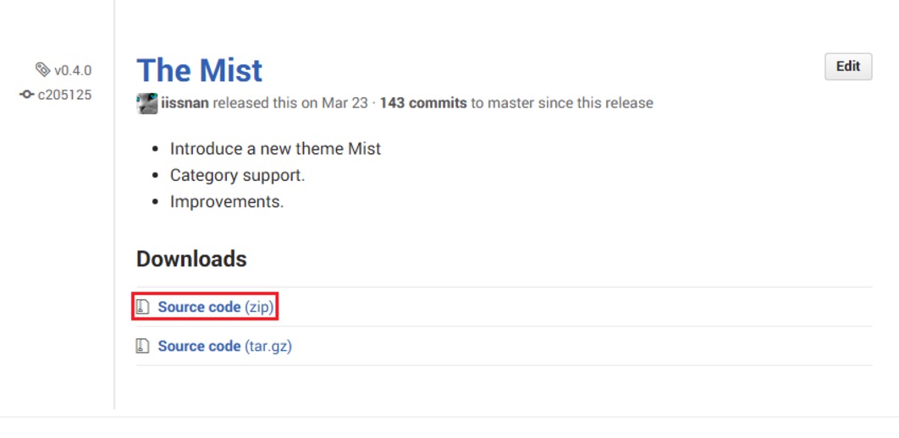Screen dimensions: 899x438
Task: Click the commit icon beside c205125
Action: click(x=26, y=95)
